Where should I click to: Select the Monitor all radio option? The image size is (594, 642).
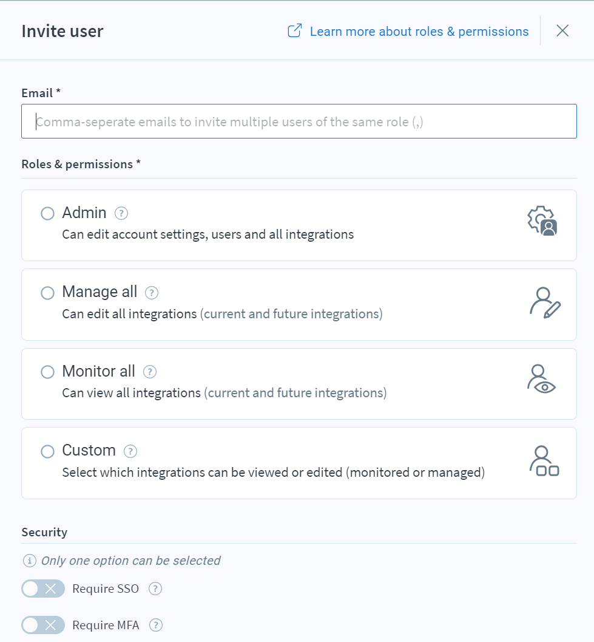tap(47, 372)
